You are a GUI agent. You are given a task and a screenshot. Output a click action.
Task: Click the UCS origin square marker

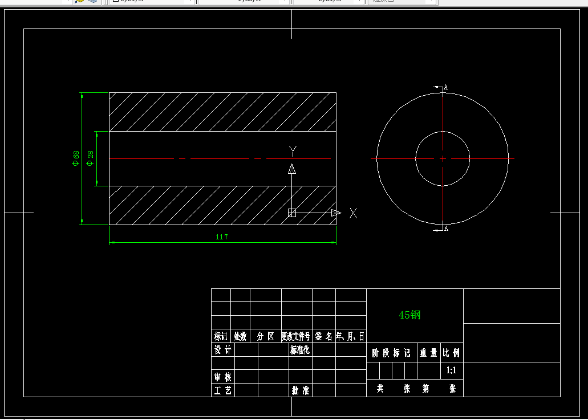point(292,213)
